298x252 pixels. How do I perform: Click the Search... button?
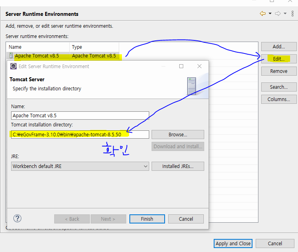coord(279,87)
